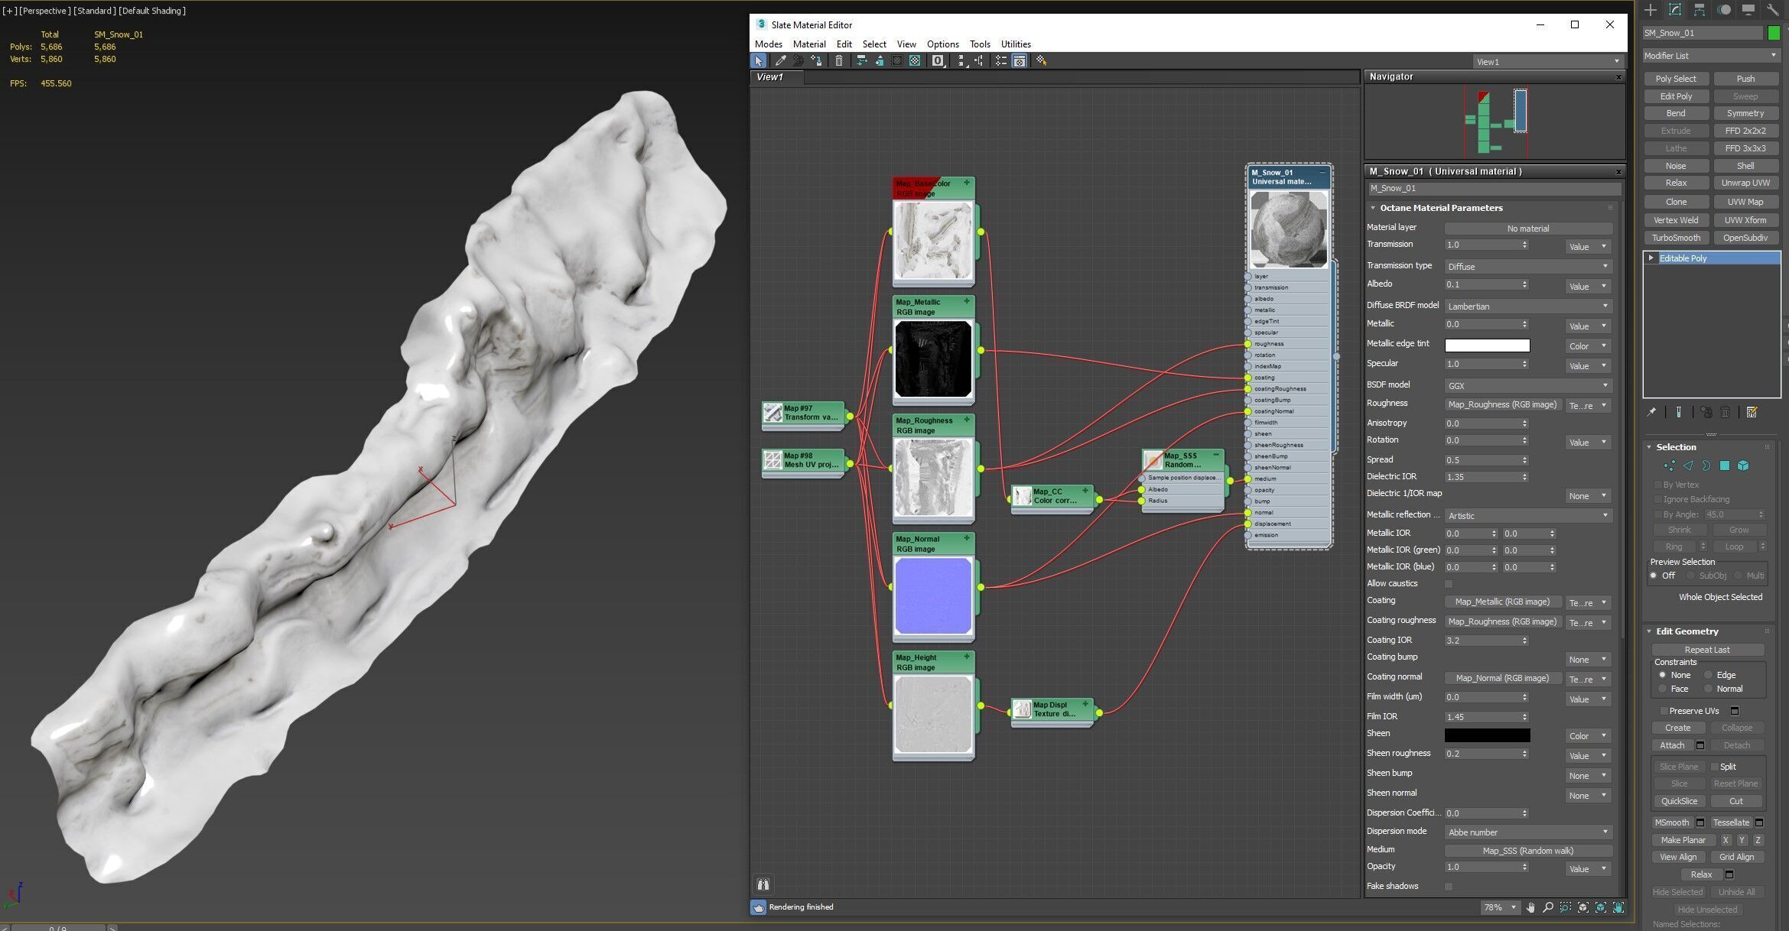Viewport: 1789px width, 931px height.
Task: Click binoculars search icon in View1
Action: click(x=763, y=884)
